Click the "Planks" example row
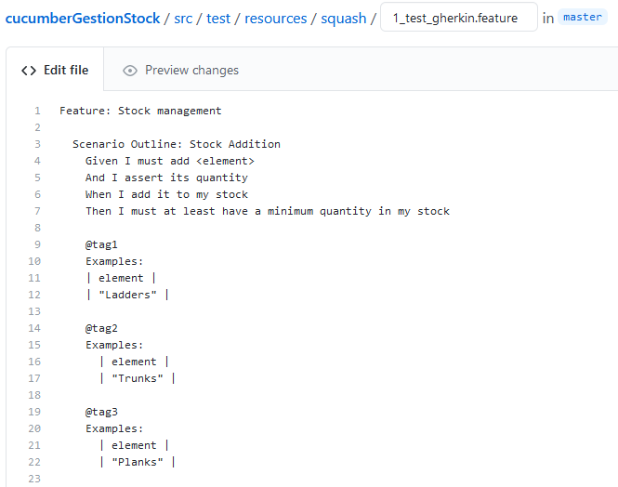 tap(137, 462)
